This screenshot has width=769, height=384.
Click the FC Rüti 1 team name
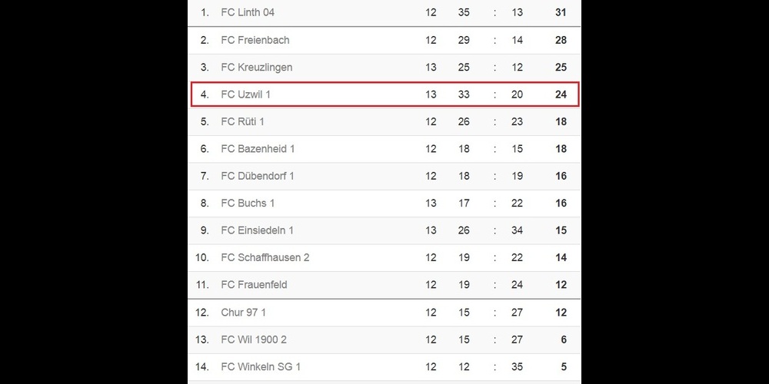pos(243,121)
